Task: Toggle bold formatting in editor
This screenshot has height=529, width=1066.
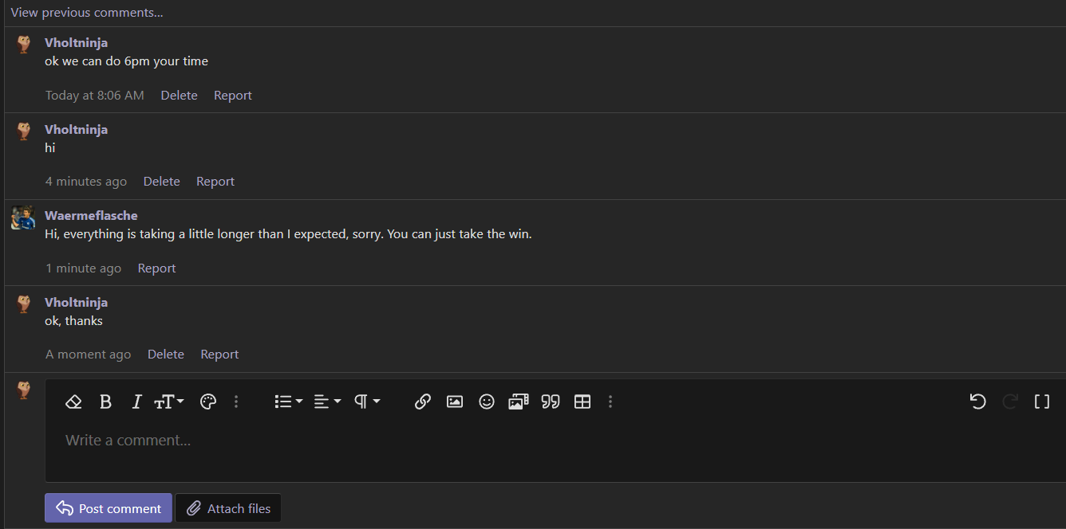Action: tap(105, 402)
